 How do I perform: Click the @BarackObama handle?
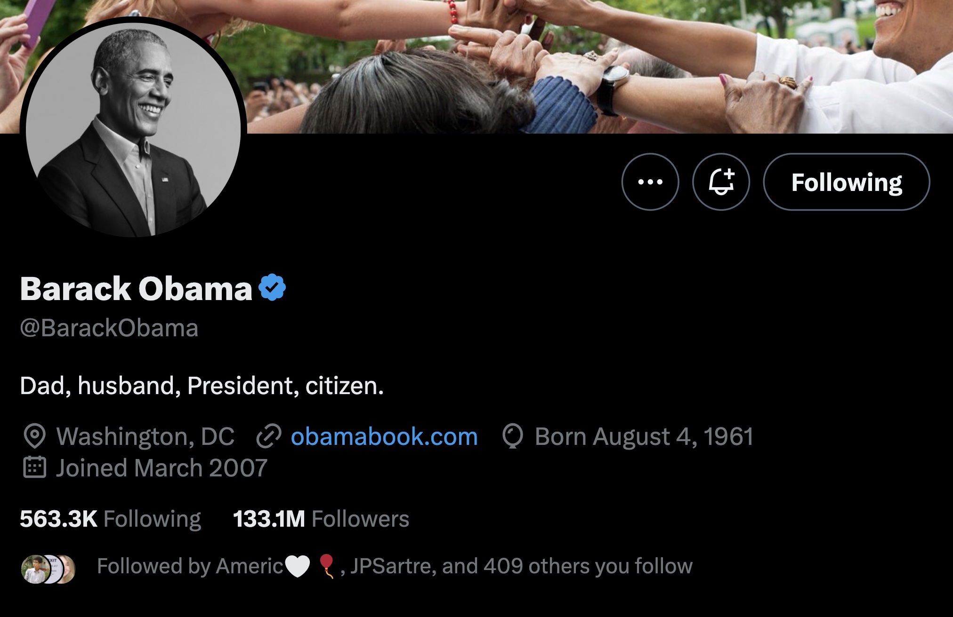[109, 328]
